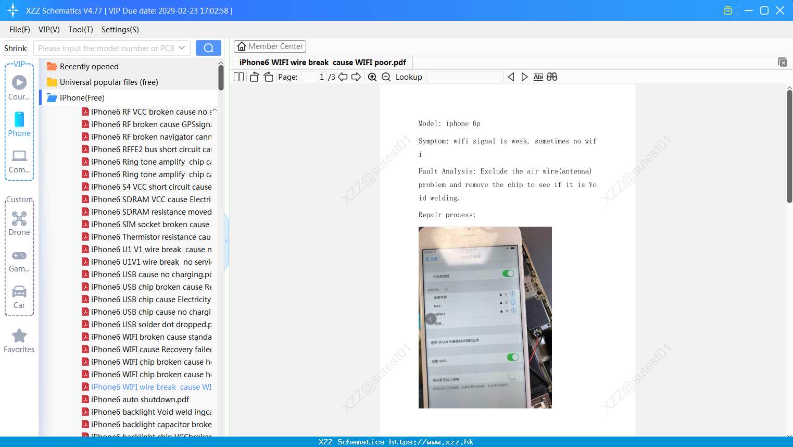
Task: Click the model number search input
Action: [x=106, y=48]
